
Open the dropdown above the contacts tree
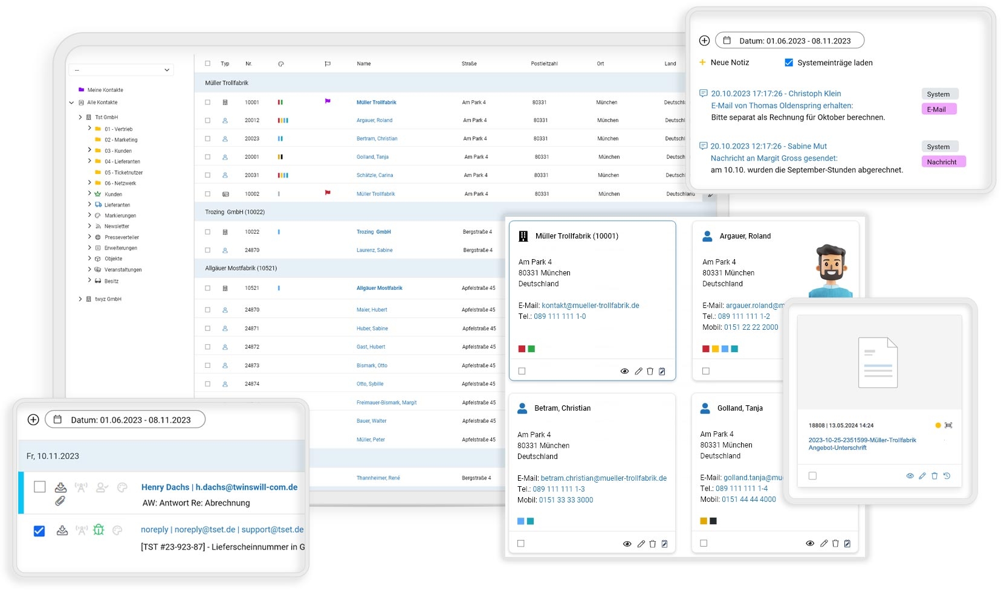121,70
